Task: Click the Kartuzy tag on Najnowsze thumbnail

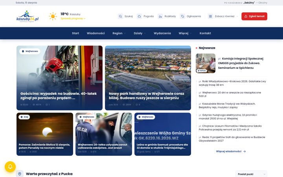Action: (202, 71)
